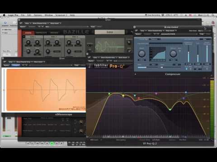Click the bass preset display in Bazille
Screen dimensions: 217x162
(109, 32)
